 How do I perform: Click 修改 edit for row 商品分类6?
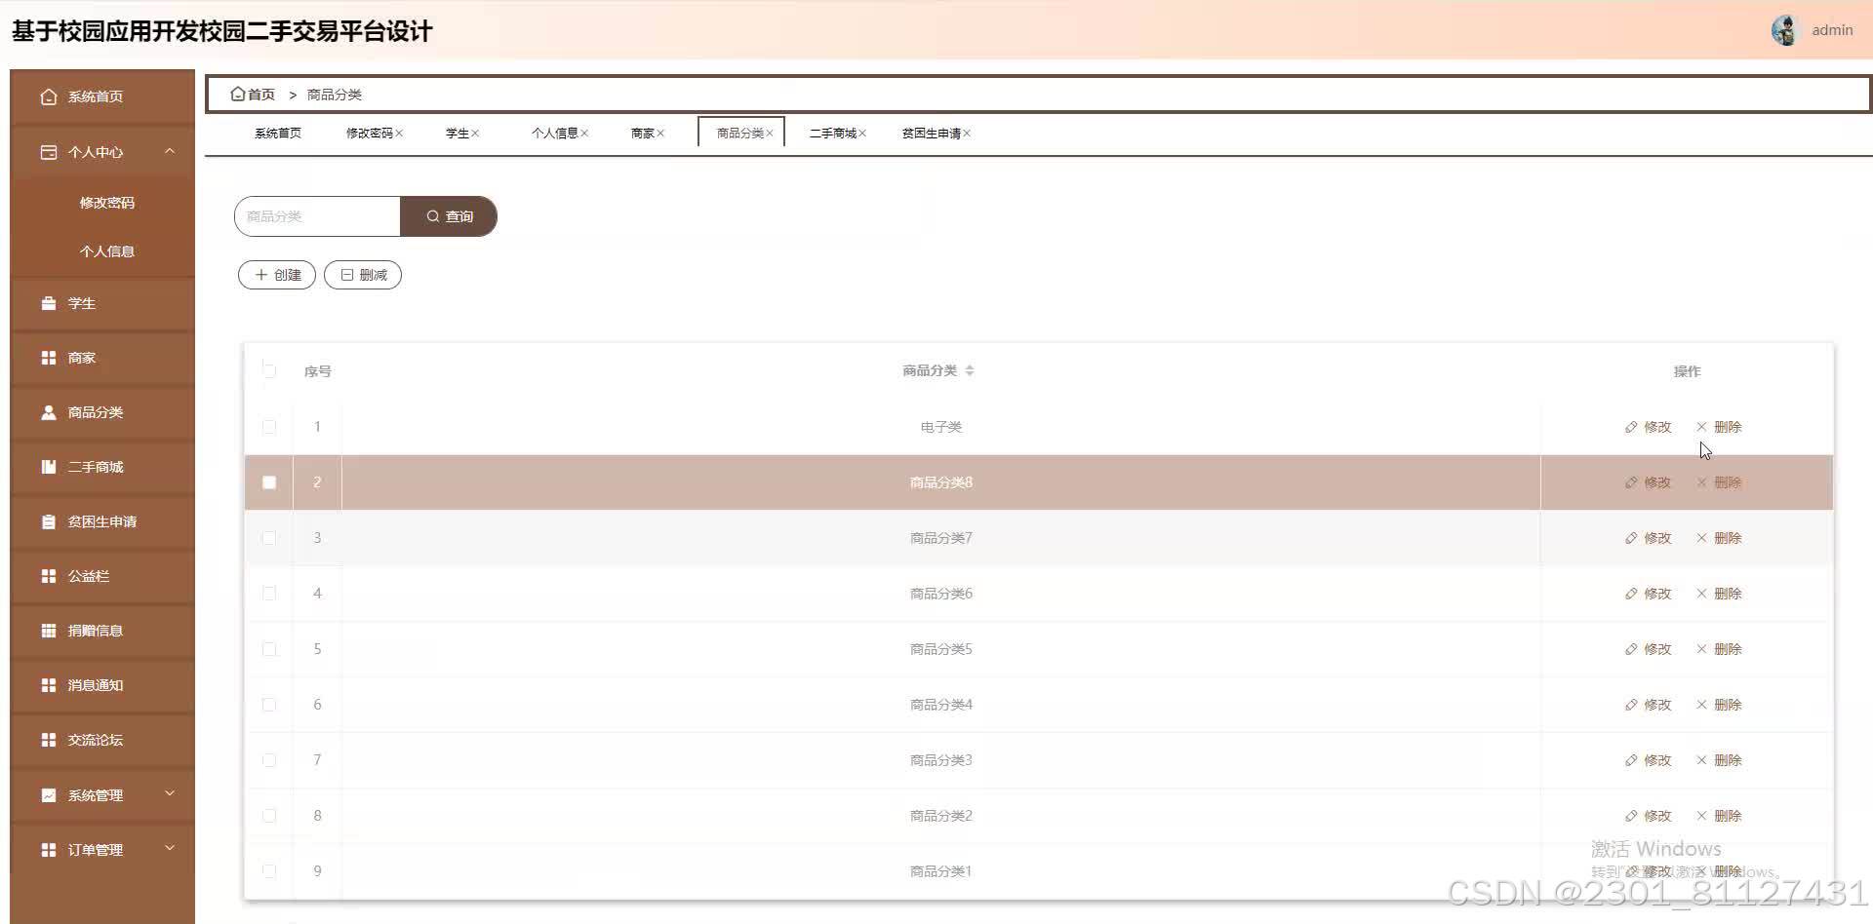(1649, 594)
